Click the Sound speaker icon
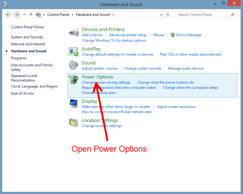 click(73, 65)
